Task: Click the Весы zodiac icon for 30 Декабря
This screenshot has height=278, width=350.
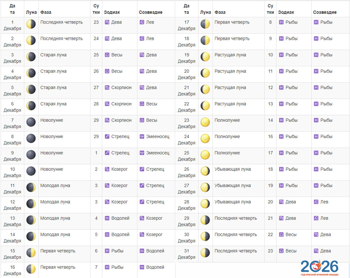Action: point(281,234)
